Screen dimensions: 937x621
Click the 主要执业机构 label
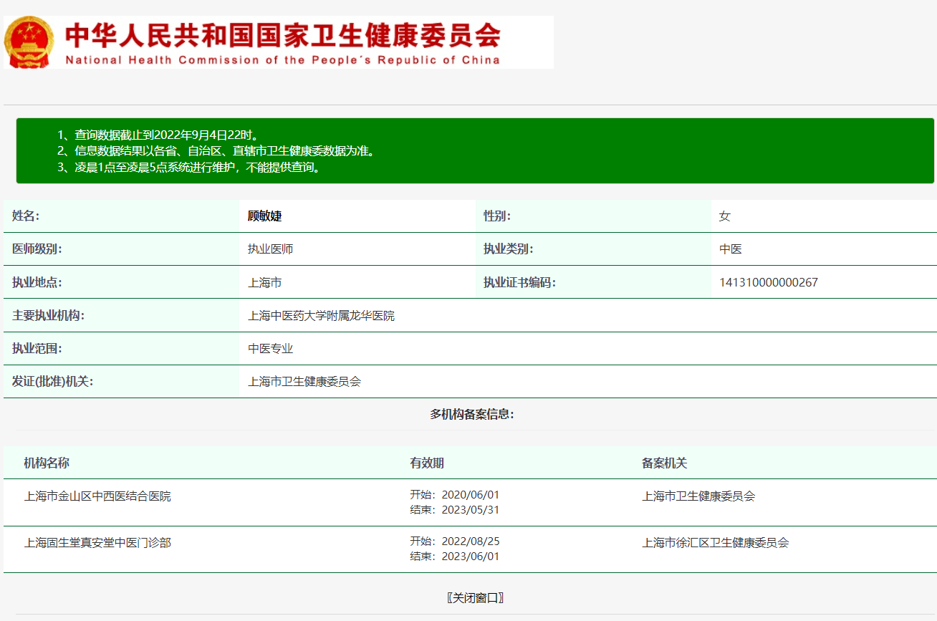tap(49, 315)
